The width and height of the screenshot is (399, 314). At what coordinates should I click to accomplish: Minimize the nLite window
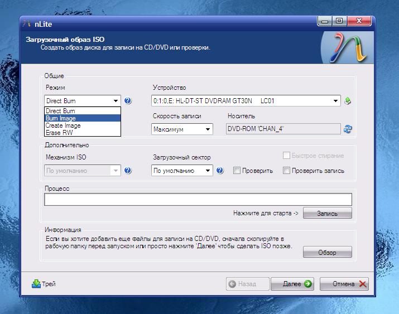[325, 21]
